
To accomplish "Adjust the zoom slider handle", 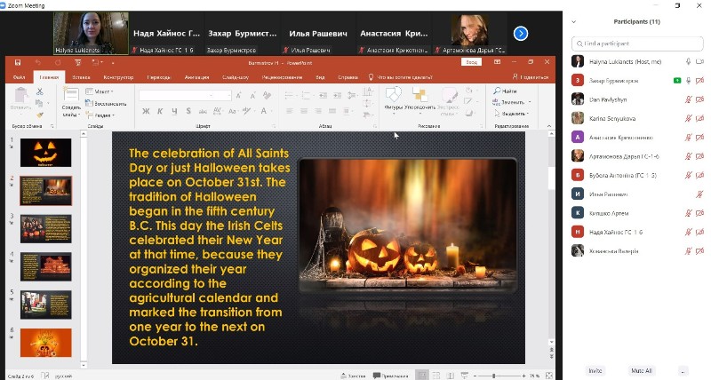I will coord(493,376).
